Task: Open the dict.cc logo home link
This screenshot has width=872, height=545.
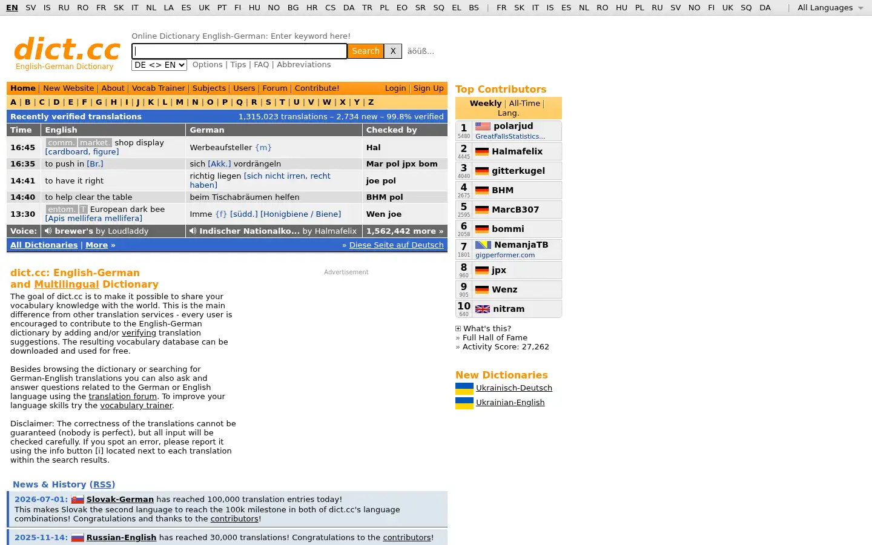Action: tap(67, 53)
